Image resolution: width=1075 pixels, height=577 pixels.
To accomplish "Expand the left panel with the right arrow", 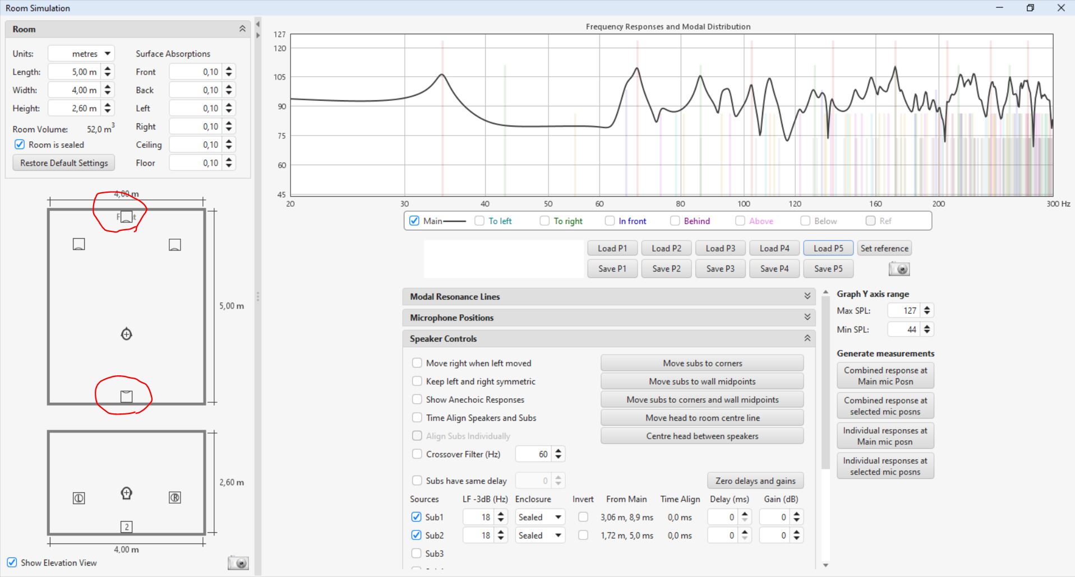I will [x=258, y=35].
